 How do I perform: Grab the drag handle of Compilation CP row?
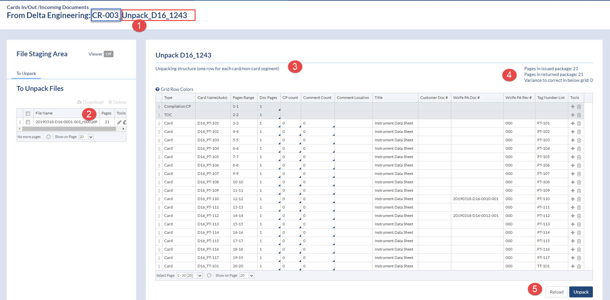point(159,107)
